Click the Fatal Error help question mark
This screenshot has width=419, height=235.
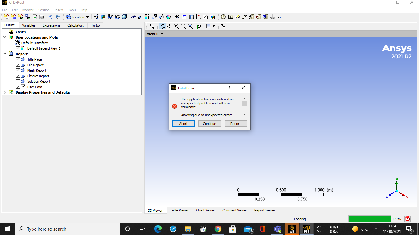point(229,88)
